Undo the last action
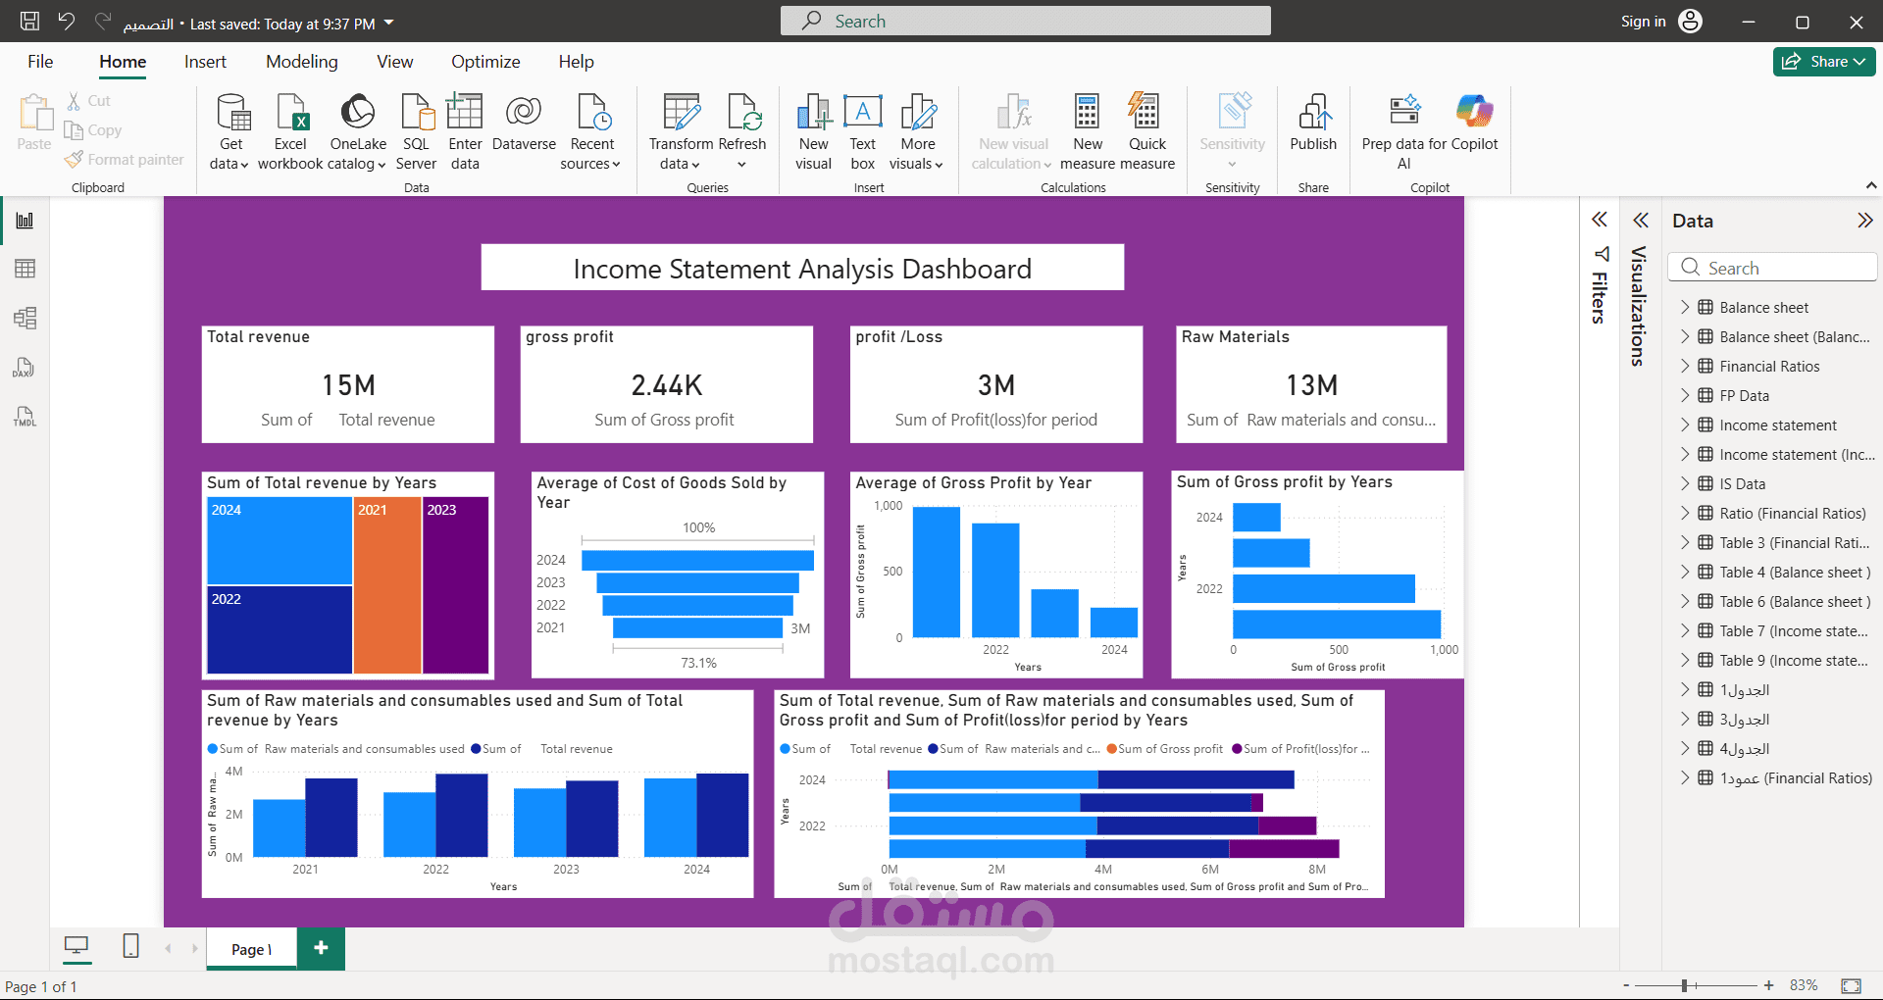 pos(66,21)
